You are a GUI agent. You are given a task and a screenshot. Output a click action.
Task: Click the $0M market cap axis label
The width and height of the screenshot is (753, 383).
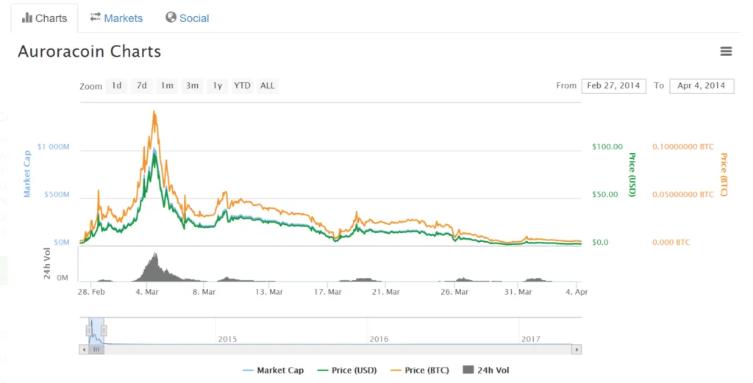62,243
